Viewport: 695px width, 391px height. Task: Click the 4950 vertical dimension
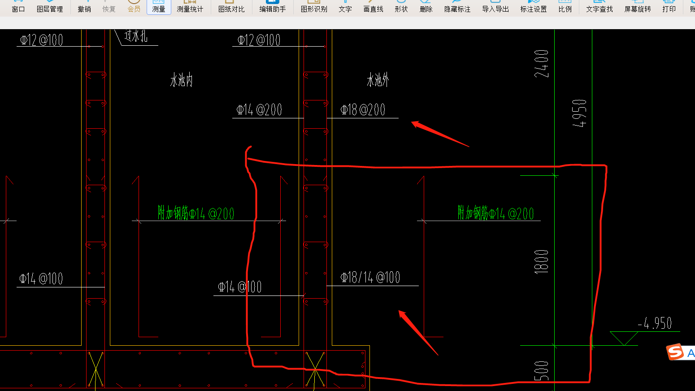(x=579, y=113)
